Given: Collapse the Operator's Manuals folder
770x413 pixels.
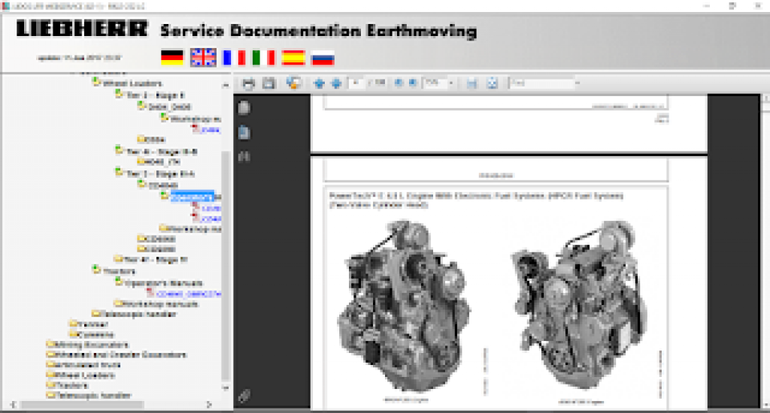Looking at the screenshot, I should pos(119,282).
